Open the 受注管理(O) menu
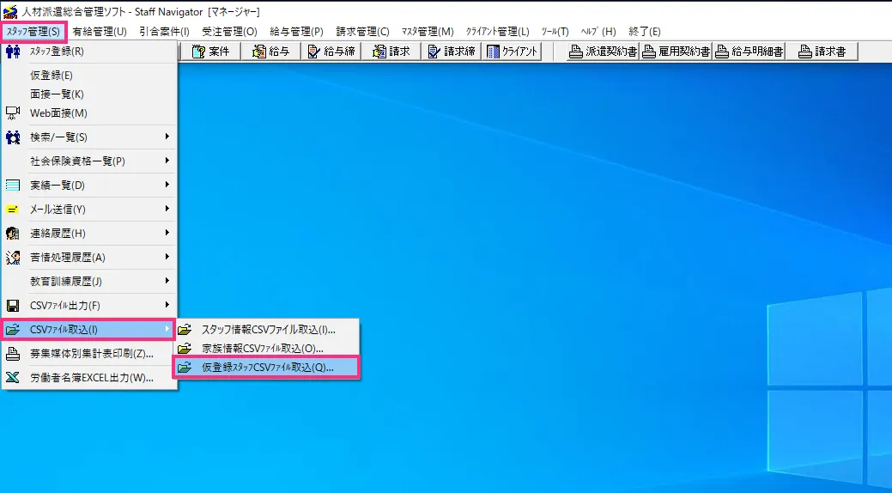The height and width of the screenshot is (493, 892). [x=229, y=32]
